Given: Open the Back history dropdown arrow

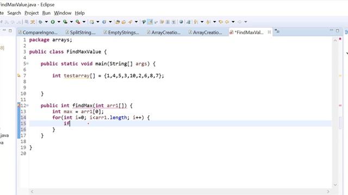Looking at the screenshot, I should click(x=233, y=22).
